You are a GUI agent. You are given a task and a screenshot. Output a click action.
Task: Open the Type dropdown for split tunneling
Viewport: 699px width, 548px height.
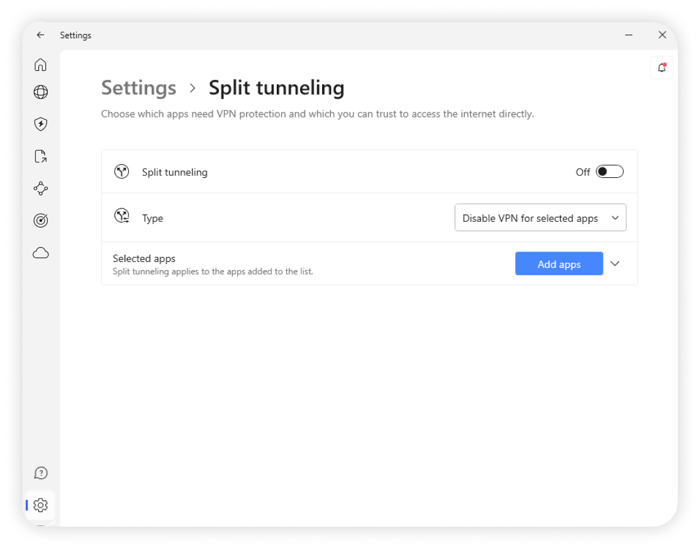(x=540, y=218)
